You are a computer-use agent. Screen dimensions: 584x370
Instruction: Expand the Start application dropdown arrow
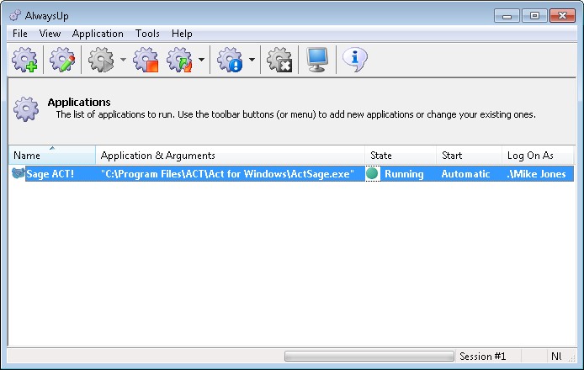pos(123,60)
